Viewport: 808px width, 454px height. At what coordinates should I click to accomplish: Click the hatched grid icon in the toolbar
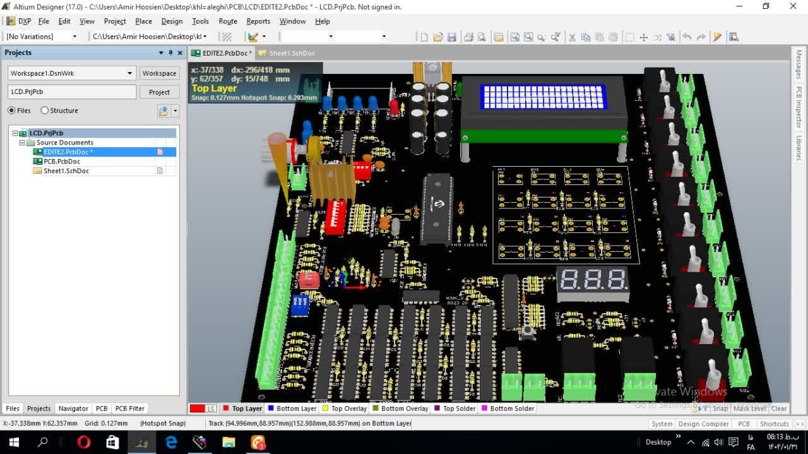point(227,37)
